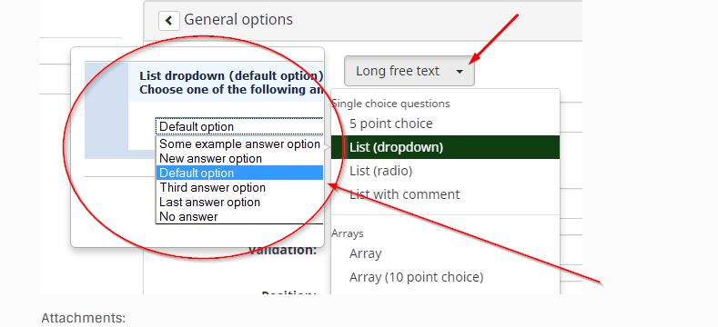Screen dimensions: 718x327
Task: Click highlighted Default option list entry
Action: tap(239, 173)
